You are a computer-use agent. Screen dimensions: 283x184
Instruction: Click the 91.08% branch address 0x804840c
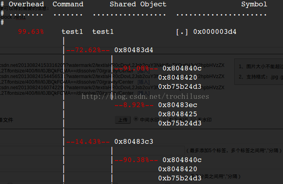pos(182,69)
